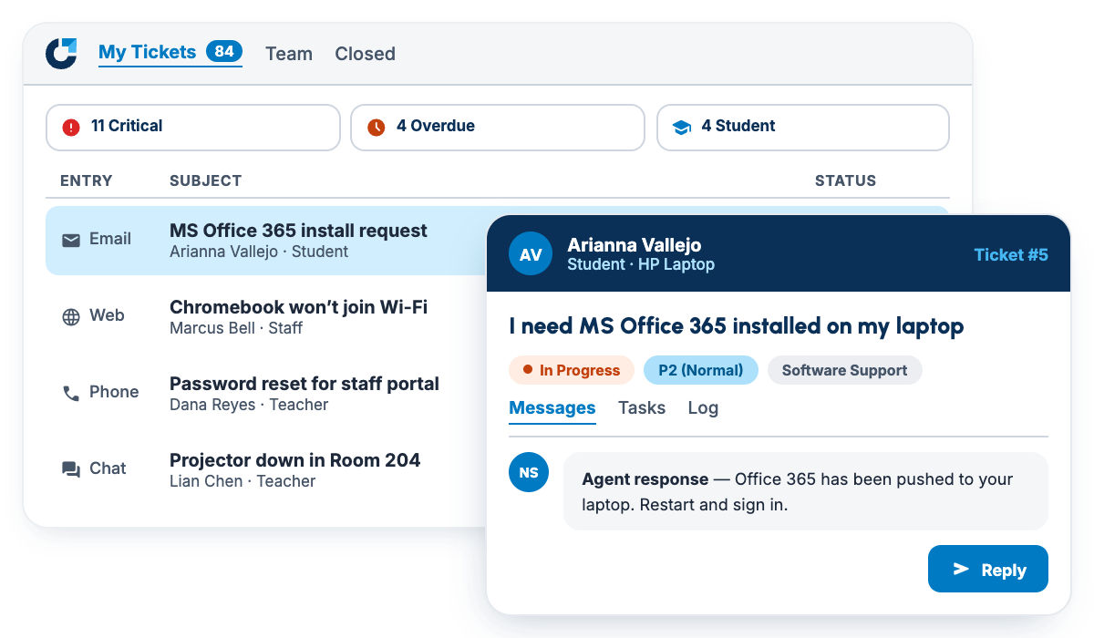The height and width of the screenshot is (638, 1094).
Task: Click the ticket title about MS Office 365
Action: pos(737,325)
